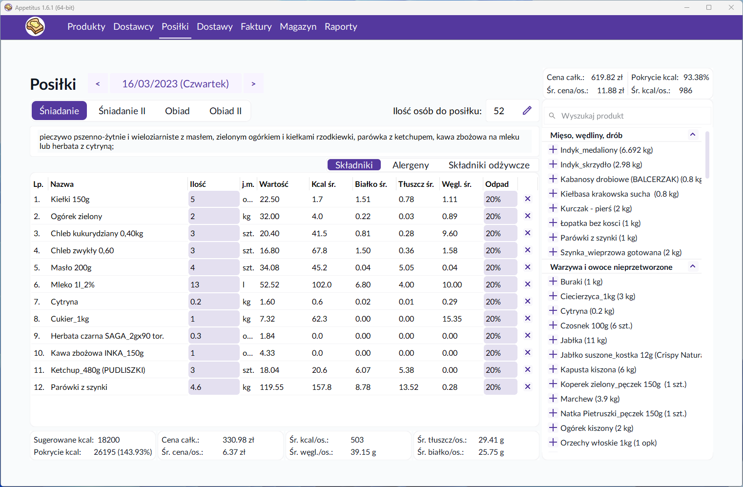Click the quantity field for Mleko 1l_2%

[213, 284]
